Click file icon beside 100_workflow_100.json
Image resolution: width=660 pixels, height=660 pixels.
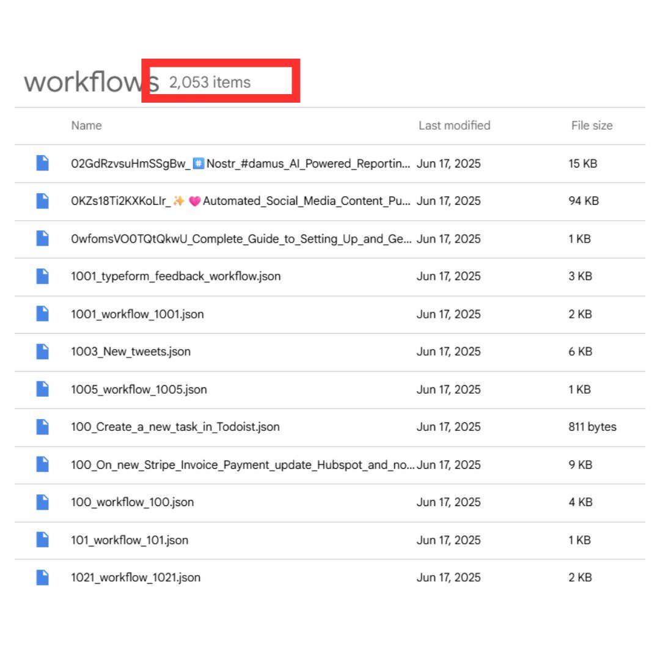[x=42, y=502]
